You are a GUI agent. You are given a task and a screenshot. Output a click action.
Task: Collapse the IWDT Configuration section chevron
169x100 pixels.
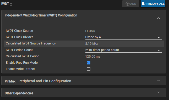coord(159,18)
